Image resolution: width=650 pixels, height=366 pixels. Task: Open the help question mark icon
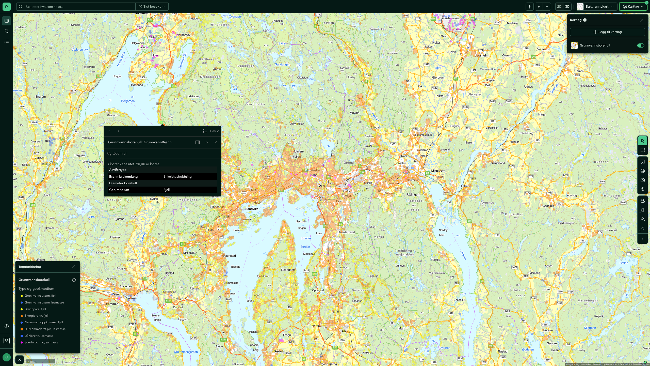[x=7, y=327]
